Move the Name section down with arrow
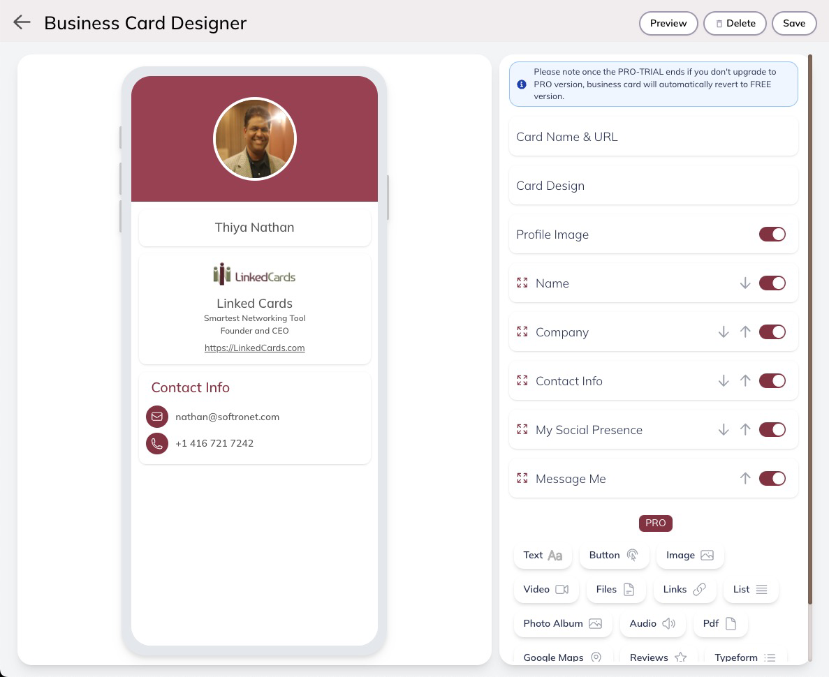Image resolution: width=829 pixels, height=677 pixels. pos(745,283)
